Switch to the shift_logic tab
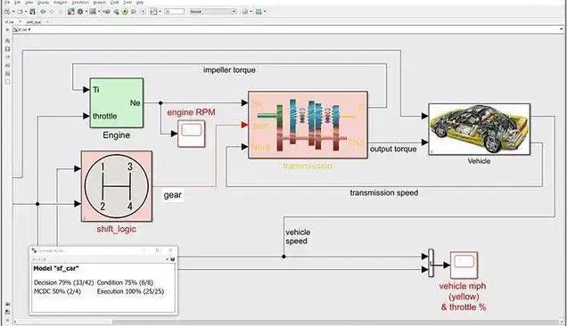The width and height of the screenshot is (567, 326). click(x=34, y=22)
